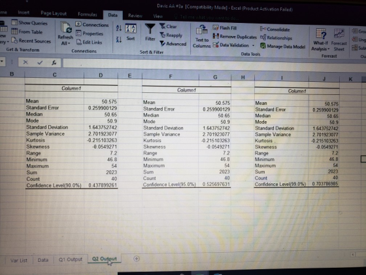Switch to the Review tab
Image resolution: width=366 pixels, height=275 pixels.
pos(135,16)
